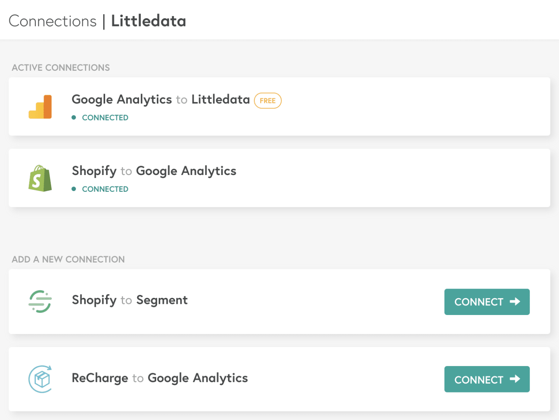The image size is (559, 420).
Task: Click the arrow on ReCharge's connect button
Action: 515,379
